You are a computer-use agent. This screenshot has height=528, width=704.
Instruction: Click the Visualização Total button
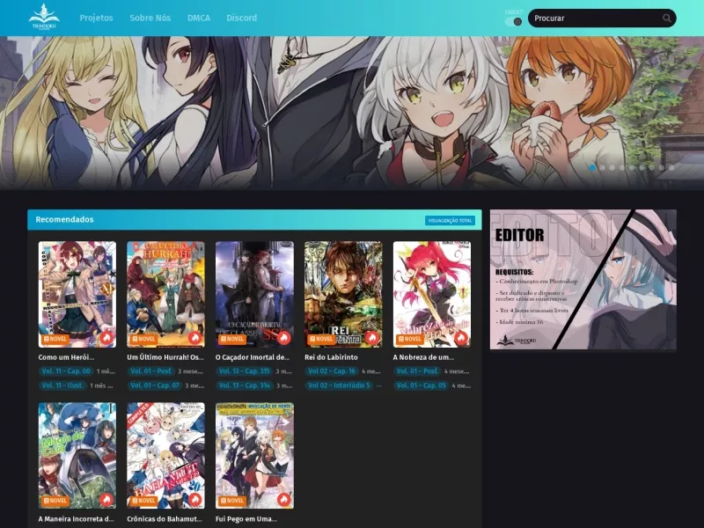(x=450, y=221)
